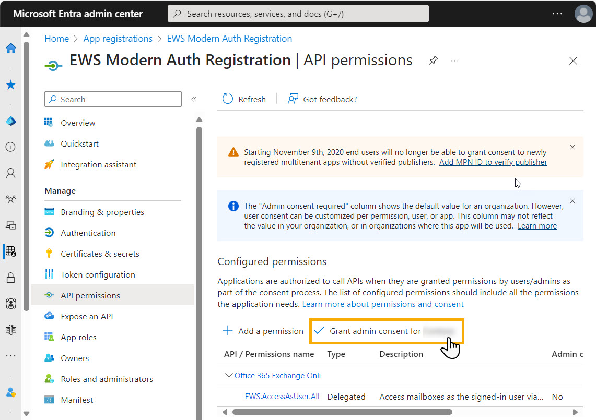
Task: Click the Description column header
Action: [401, 354]
